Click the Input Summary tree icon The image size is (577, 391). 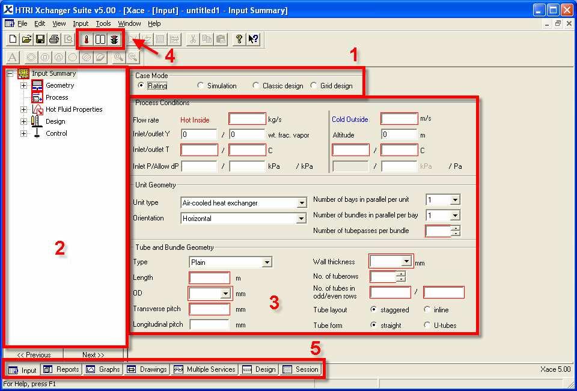point(23,73)
